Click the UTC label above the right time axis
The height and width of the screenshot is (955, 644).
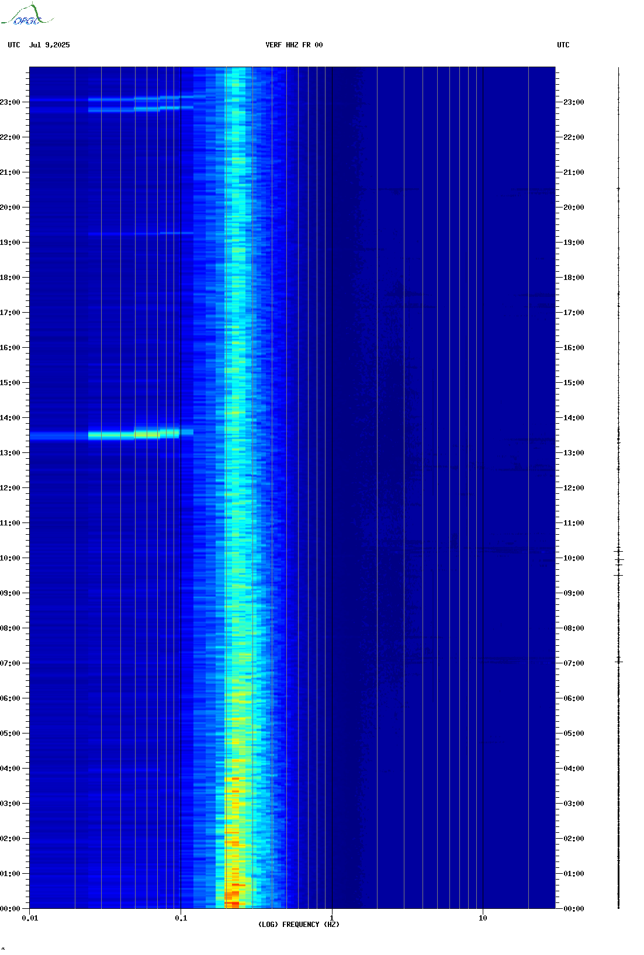click(563, 45)
